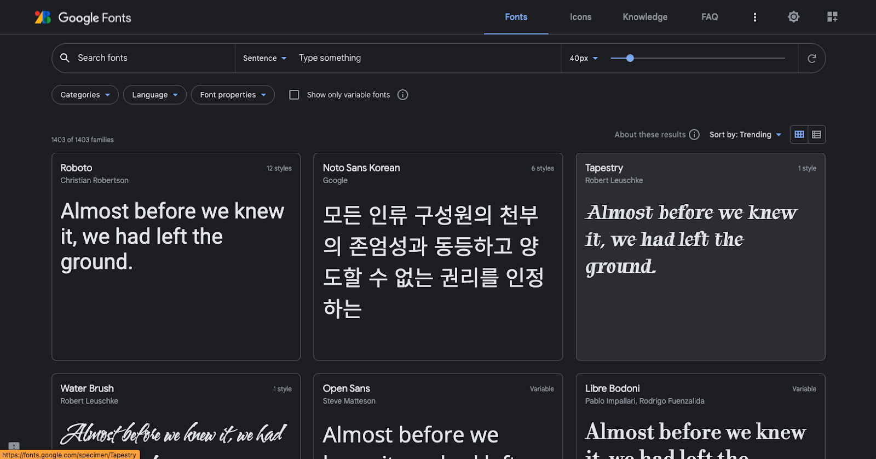
Task: Click the '1 style' label on Tapestry
Action: (x=806, y=168)
